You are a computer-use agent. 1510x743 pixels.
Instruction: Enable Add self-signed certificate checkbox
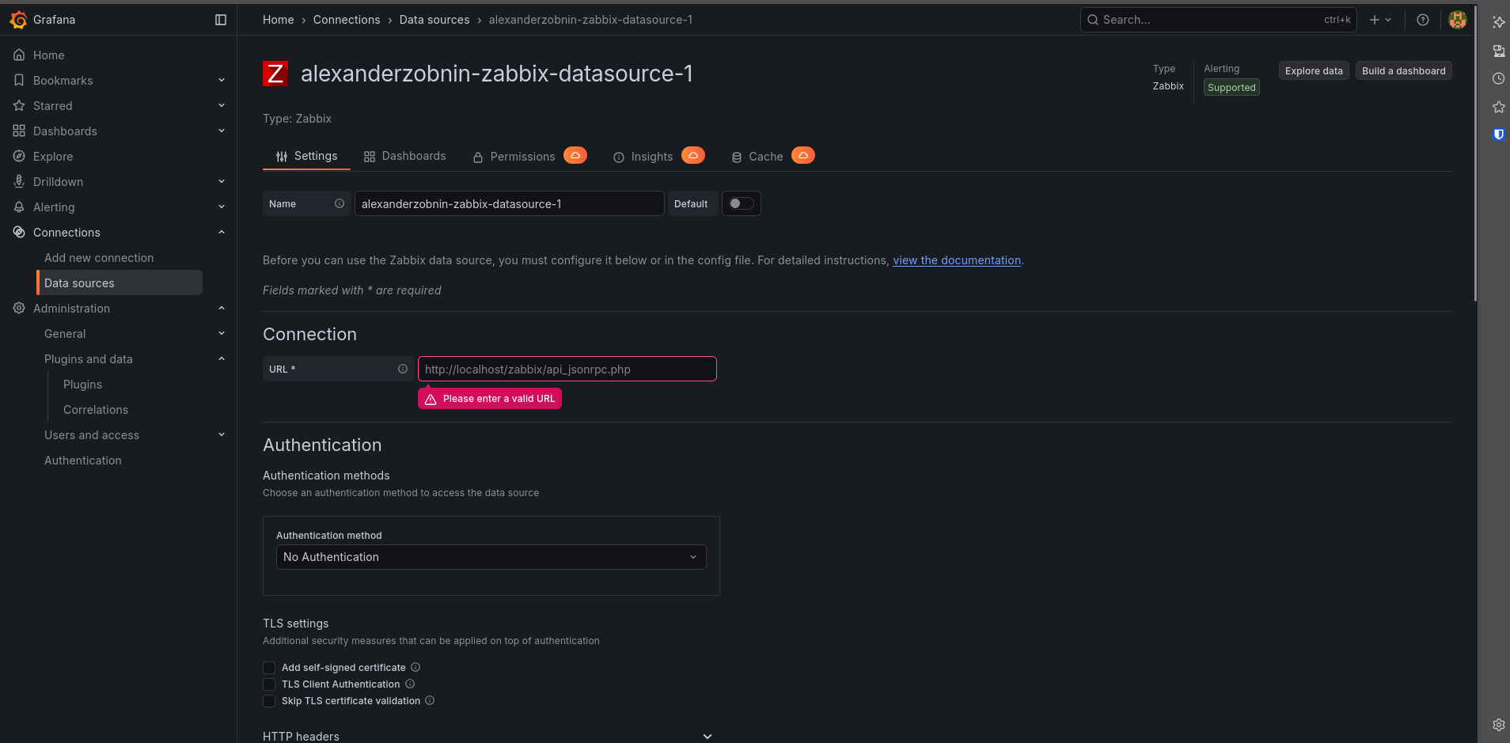pos(269,668)
